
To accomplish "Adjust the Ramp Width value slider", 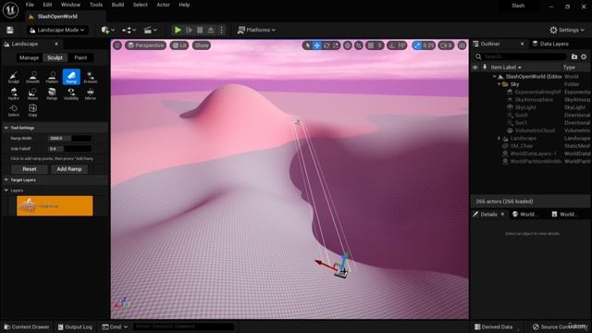I will click(x=69, y=139).
